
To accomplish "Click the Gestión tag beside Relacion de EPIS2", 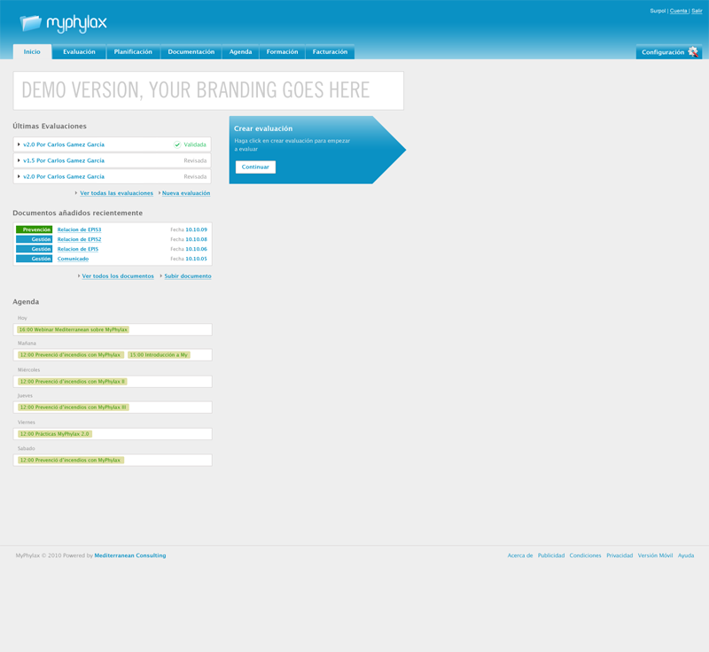I will tap(34, 239).
